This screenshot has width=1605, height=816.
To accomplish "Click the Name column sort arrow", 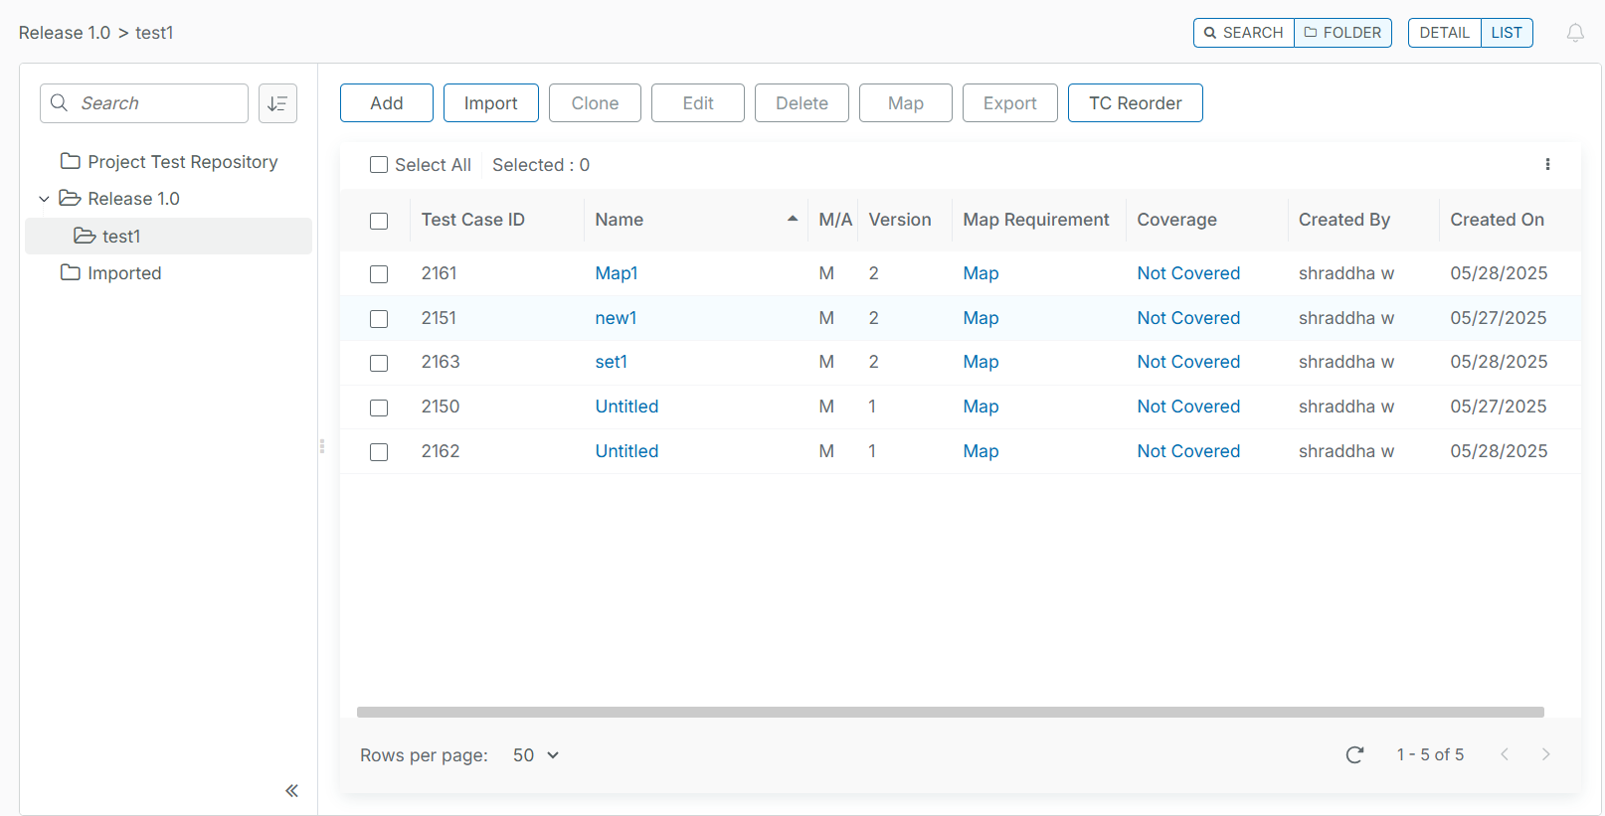I will point(793,220).
